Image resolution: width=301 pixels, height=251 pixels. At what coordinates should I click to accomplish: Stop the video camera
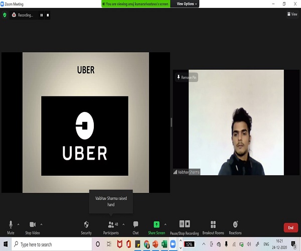[33, 227]
